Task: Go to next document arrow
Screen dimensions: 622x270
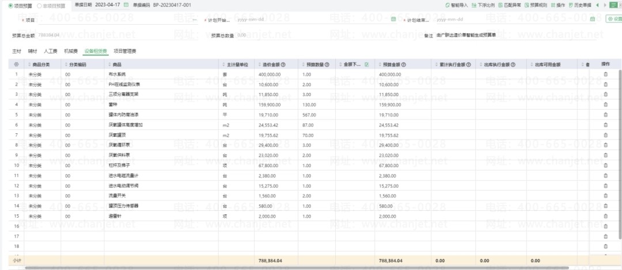Action: pos(605,5)
